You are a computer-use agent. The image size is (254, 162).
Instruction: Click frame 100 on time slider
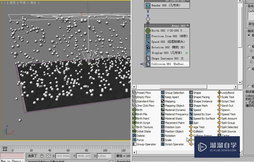105,149
